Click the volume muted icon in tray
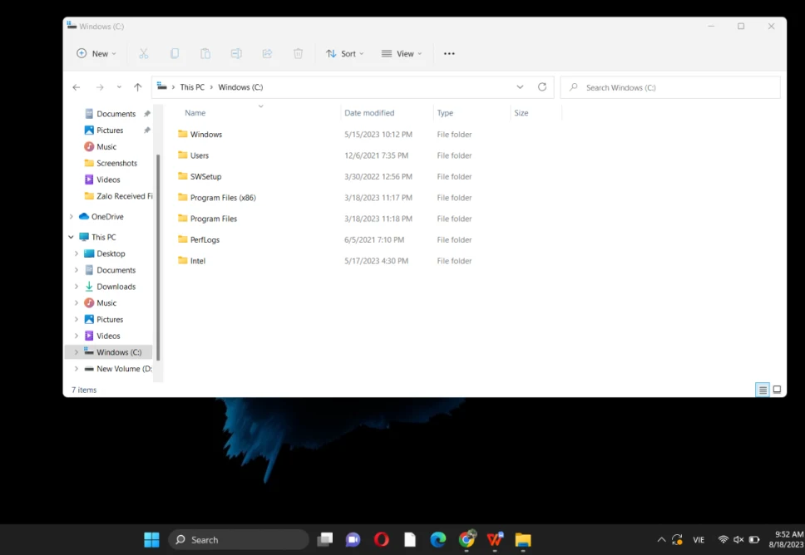Image resolution: width=805 pixels, height=555 pixels. coord(738,539)
